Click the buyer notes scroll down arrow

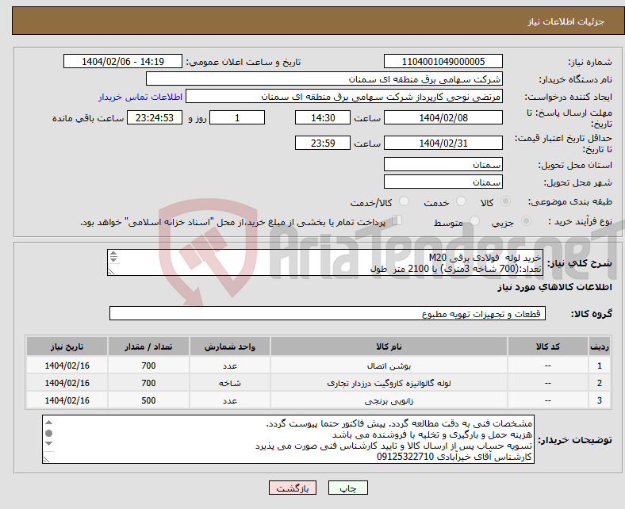(48, 444)
